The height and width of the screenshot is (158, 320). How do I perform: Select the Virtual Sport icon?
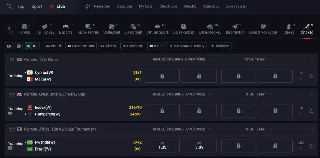click(x=157, y=27)
